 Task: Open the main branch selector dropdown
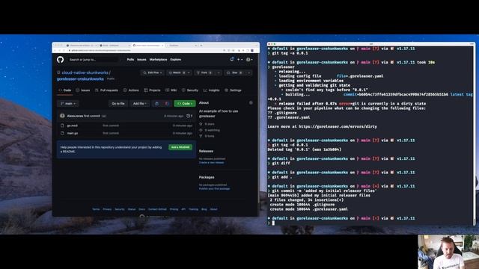point(68,104)
